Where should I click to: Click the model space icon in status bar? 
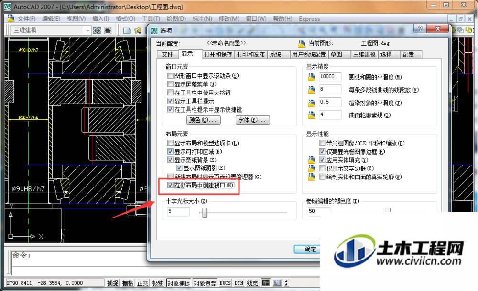[x=265, y=283]
